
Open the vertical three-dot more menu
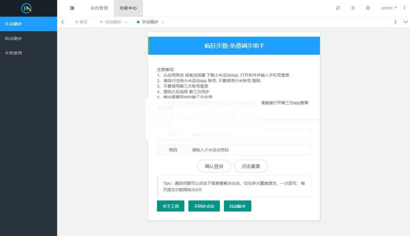coord(404,8)
